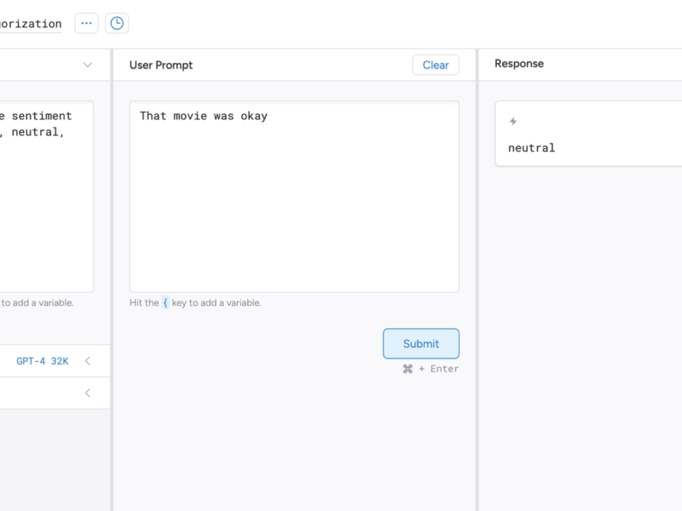Focus the system prompt text box
682x511 pixels.
[x=43, y=204]
